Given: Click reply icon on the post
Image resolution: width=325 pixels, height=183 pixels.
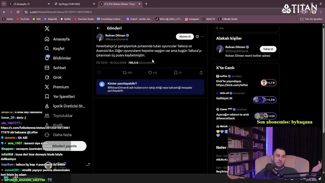Looking at the screenshot, I should [99, 73].
